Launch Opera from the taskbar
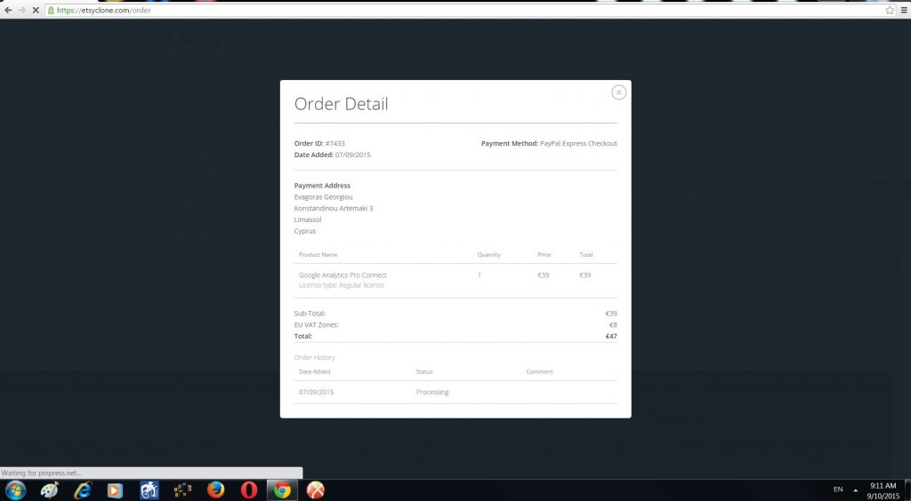This screenshot has height=501, width=911. pos(249,490)
